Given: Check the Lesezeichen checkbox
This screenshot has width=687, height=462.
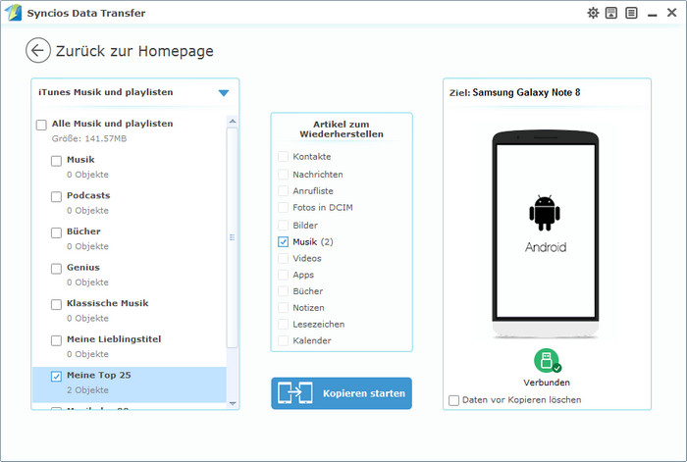Looking at the screenshot, I should tap(283, 324).
